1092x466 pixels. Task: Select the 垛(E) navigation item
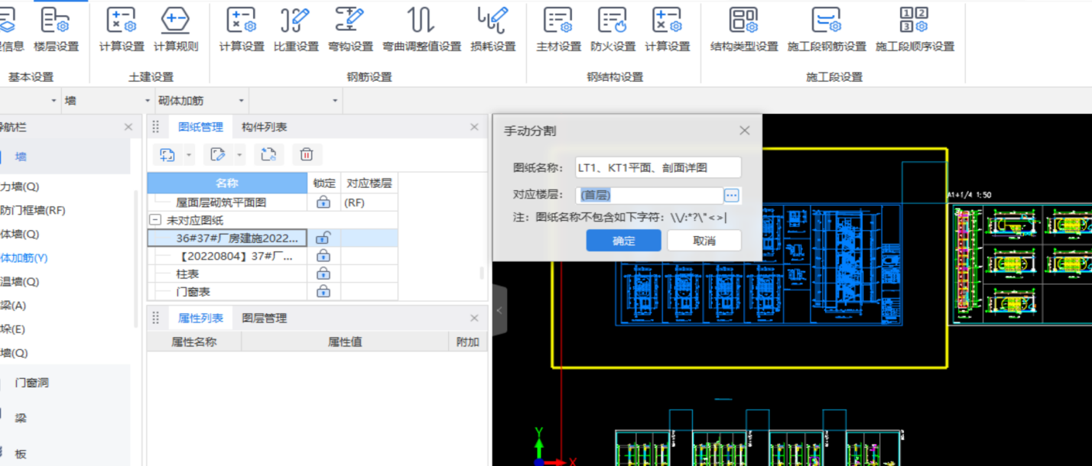pos(13,329)
